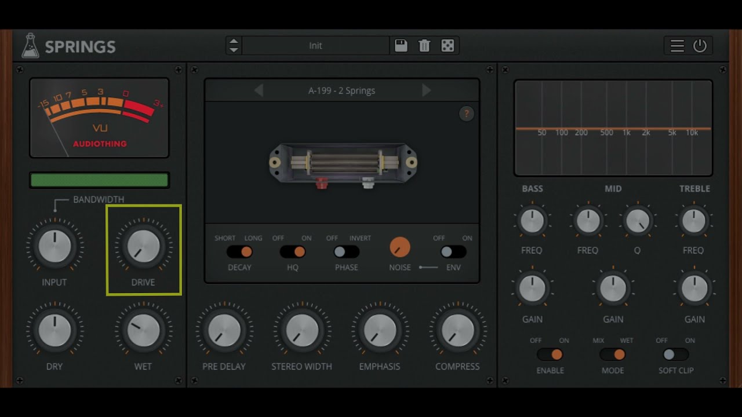
Task: Click the STEREO WIDTH knob
Action: [x=302, y=330]
